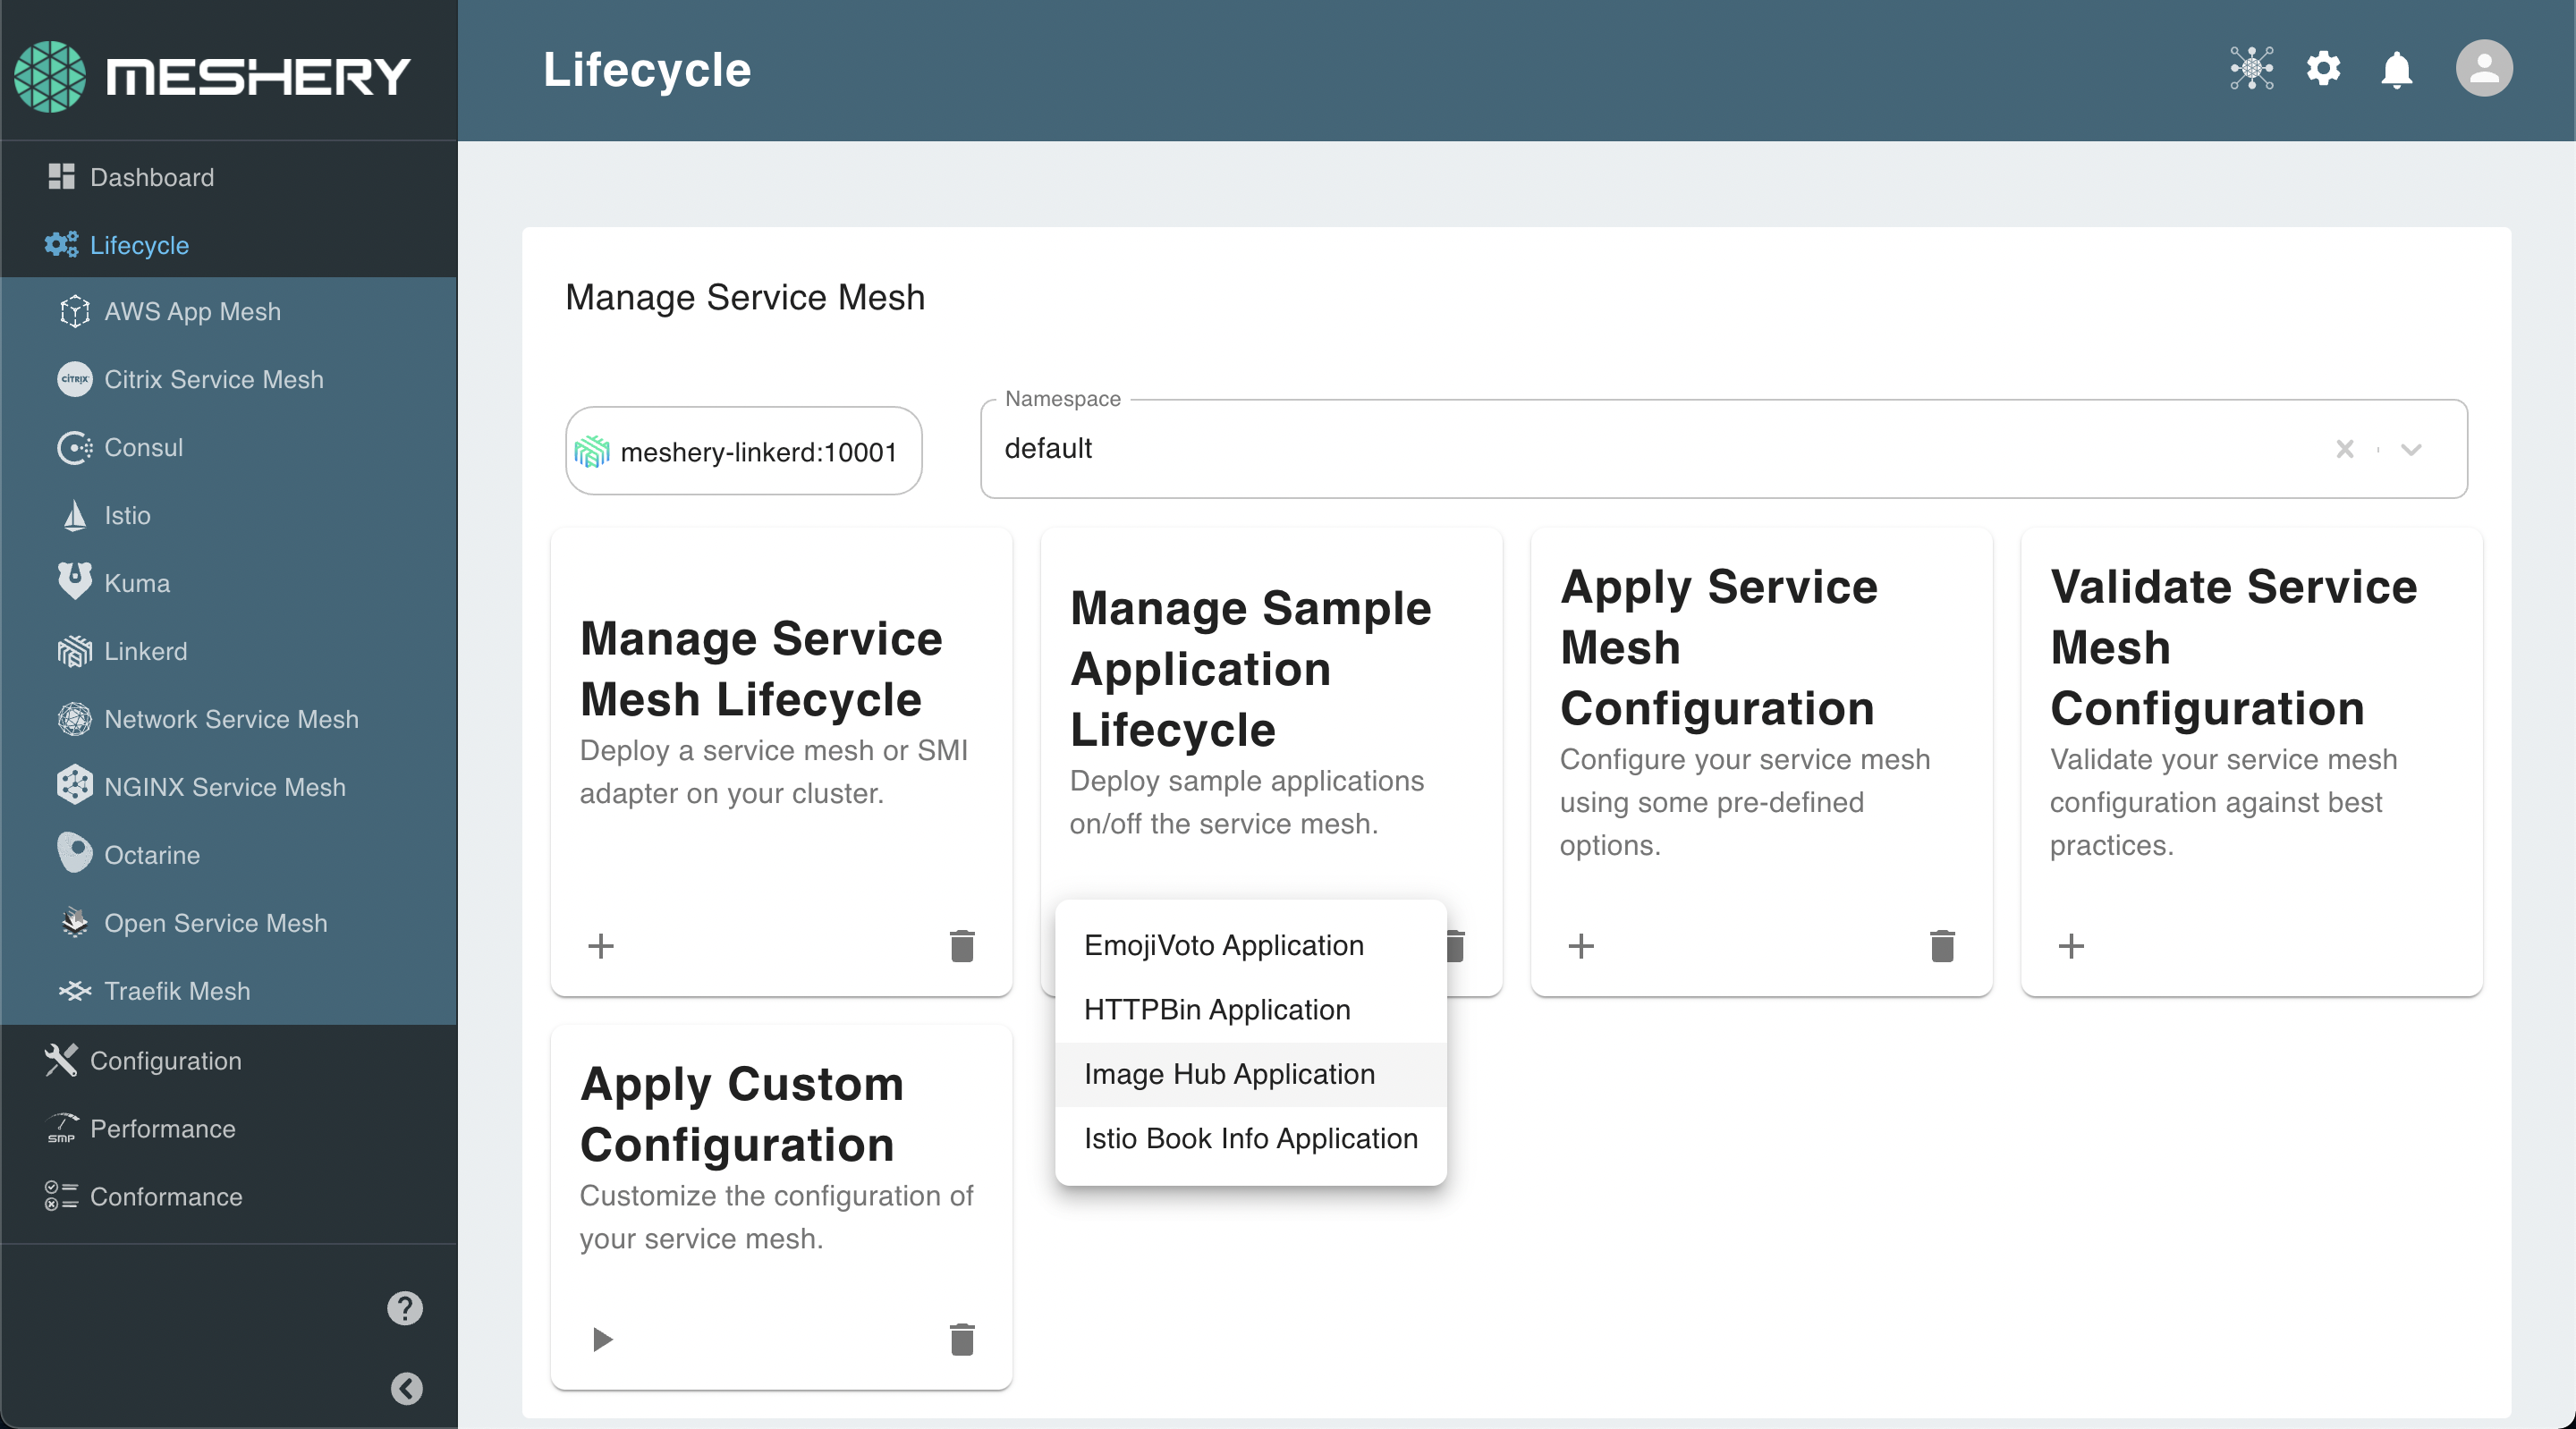Image resolution: width=2576 pixels, height=1429 pixels.
Task: Open the user profile avatar
Action: click(2483, 69)
